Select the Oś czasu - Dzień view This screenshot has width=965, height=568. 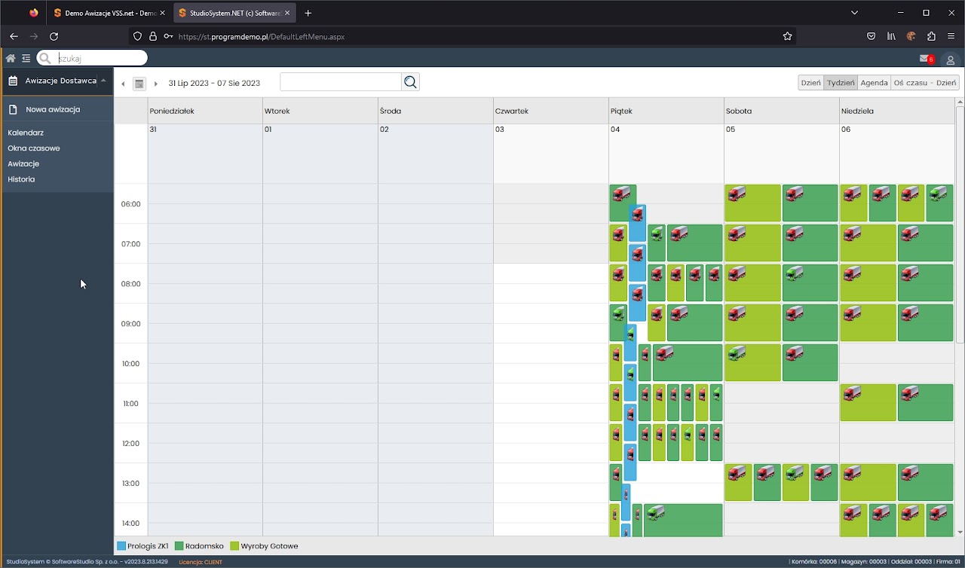pyautogui.click(x=924, y=83)
